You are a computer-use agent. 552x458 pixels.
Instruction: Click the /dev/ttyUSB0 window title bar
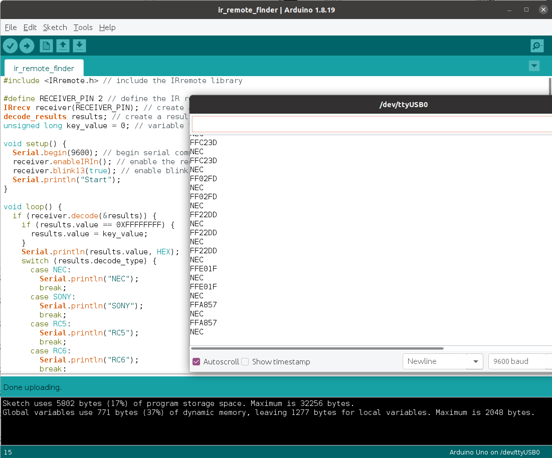(371, 105)
